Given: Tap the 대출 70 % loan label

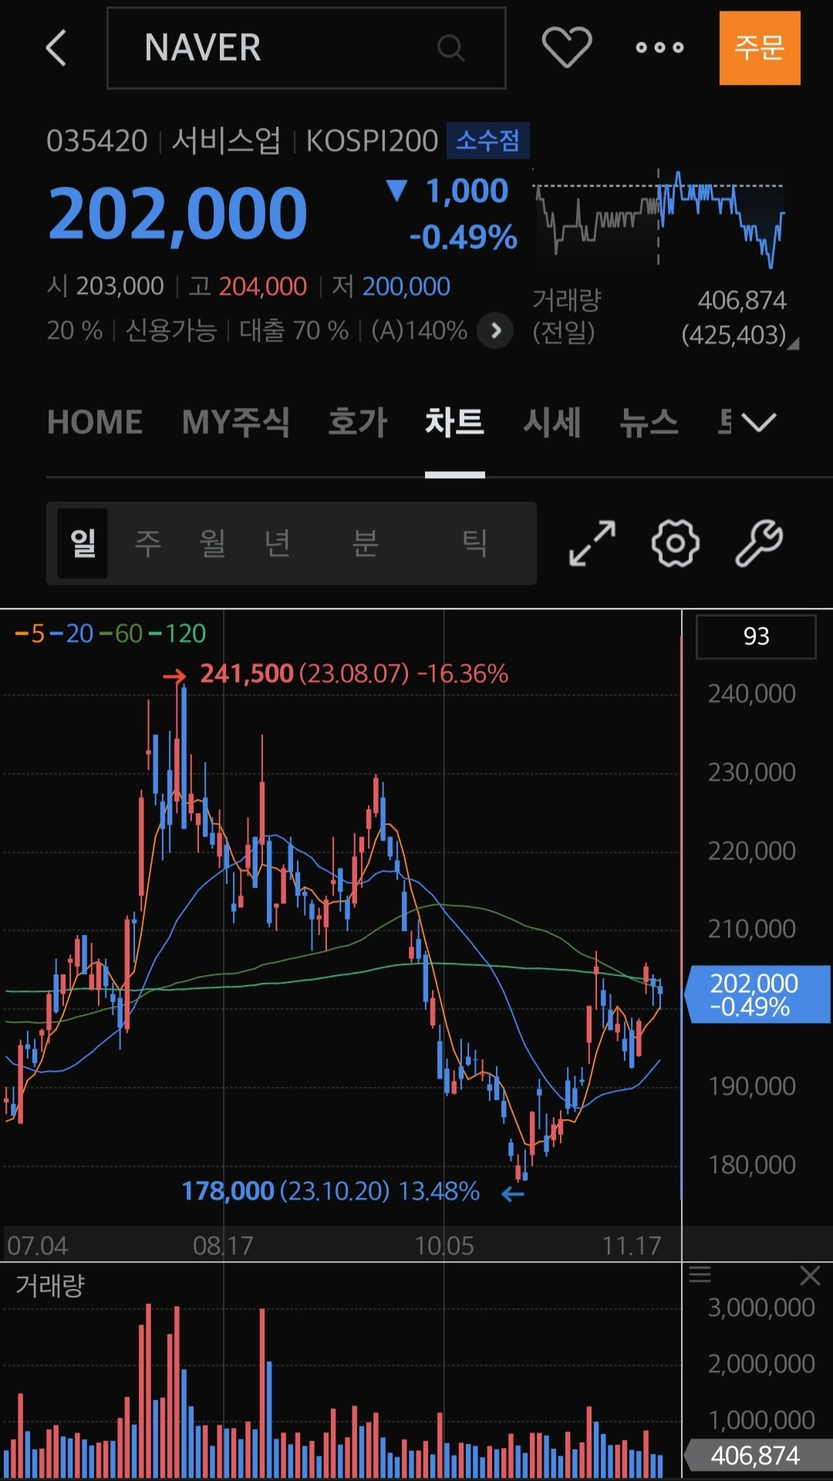Looking at the screenshot, I should pos(294,331).
